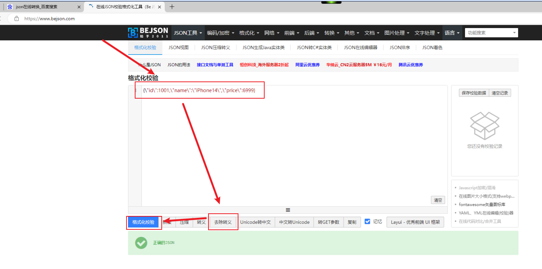This screenshot has height=269, width=542.
Task: Click inside the JSON editor text area
Action: pyautogui.click(x=294, y=146)
